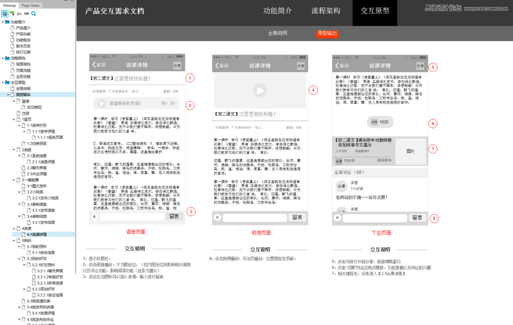Click the 交互原型 folder icon in sitemap

click(x=7, y=83)
